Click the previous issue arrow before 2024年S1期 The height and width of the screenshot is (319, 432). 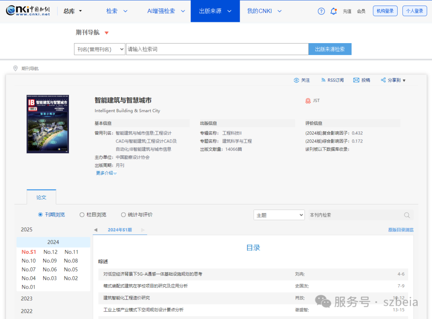[96, 230]
